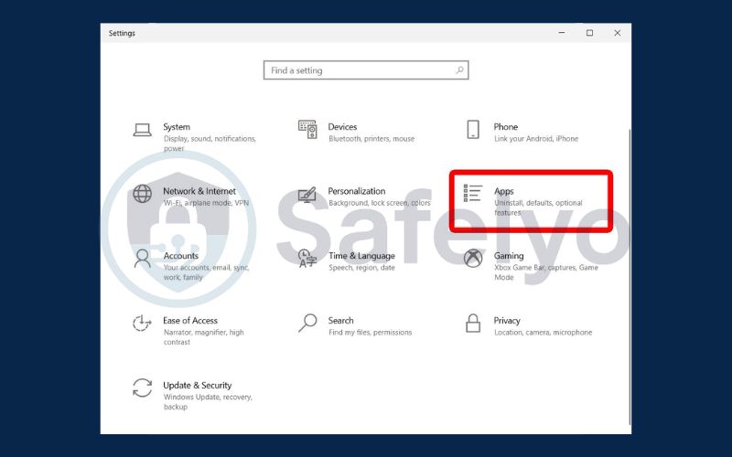
Task: Open the Accounts person icon
Action: pos(143,259)
